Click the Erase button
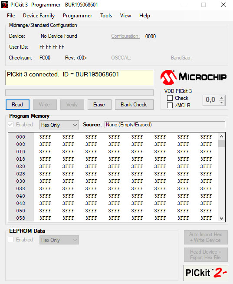 click(x=99, y=105)
